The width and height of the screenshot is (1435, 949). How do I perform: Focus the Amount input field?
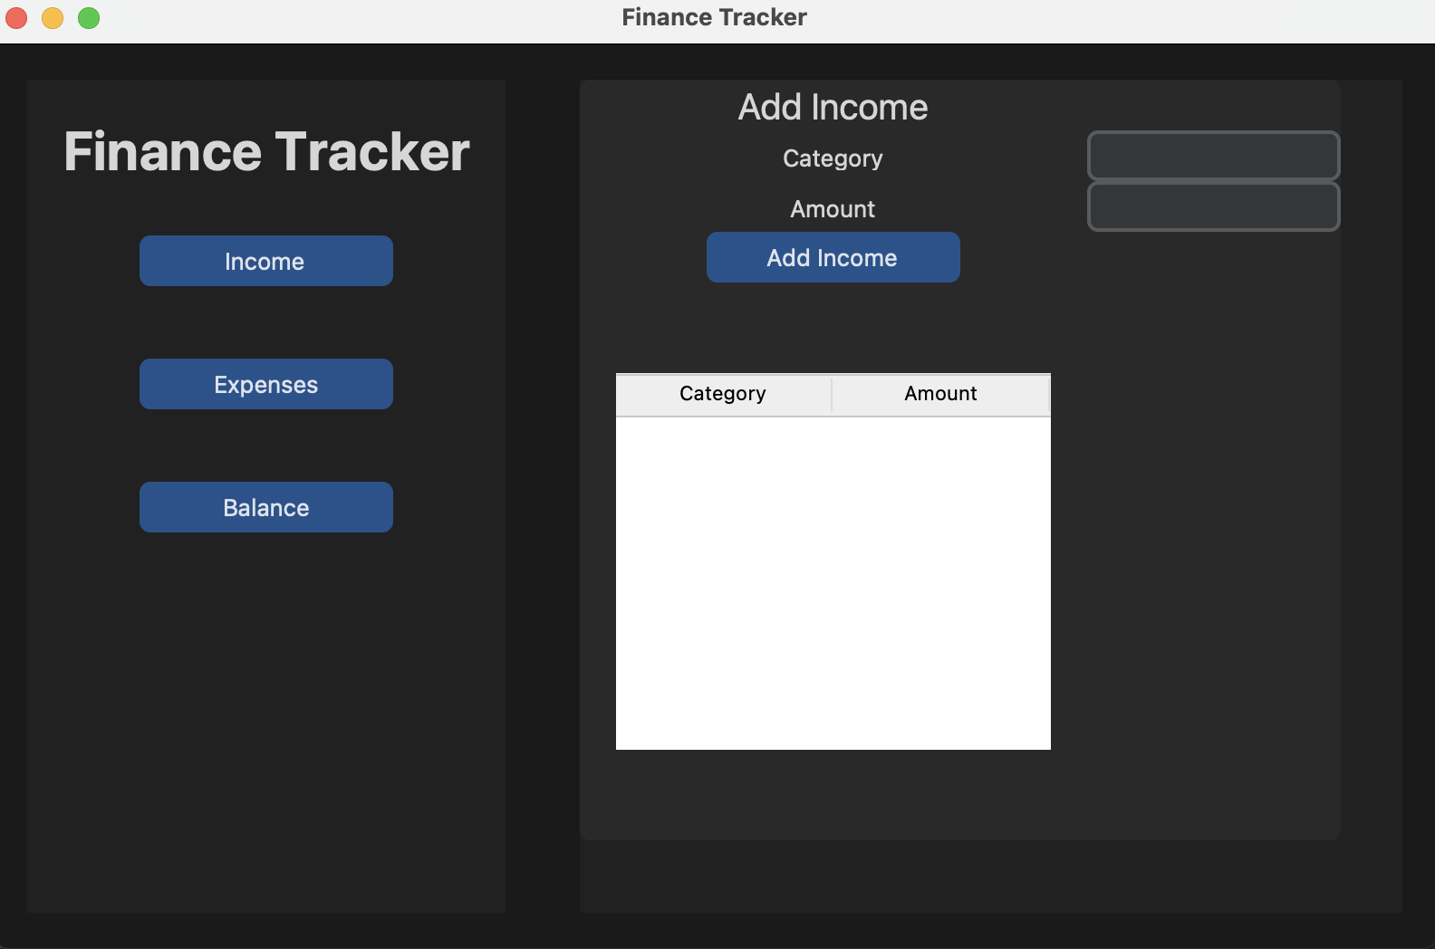(1214, 206)
